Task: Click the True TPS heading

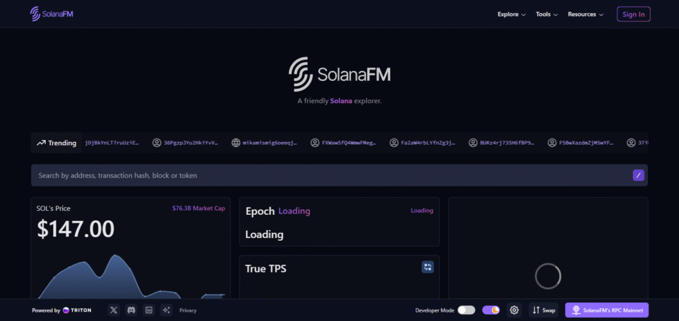Action: click(265, 269)
